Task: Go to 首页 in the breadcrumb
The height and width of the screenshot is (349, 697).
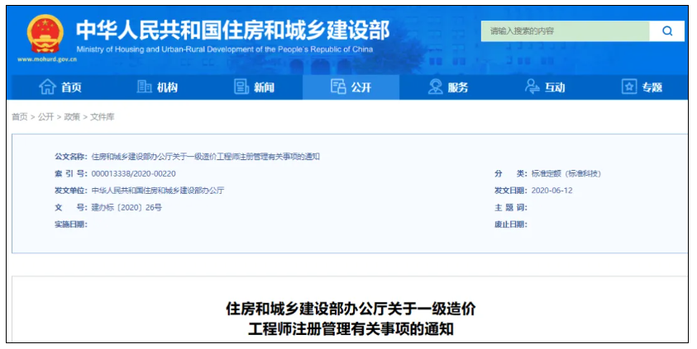Action: tap(19, 117)
